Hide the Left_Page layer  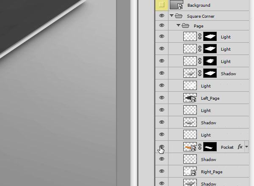tap(162, 98)
